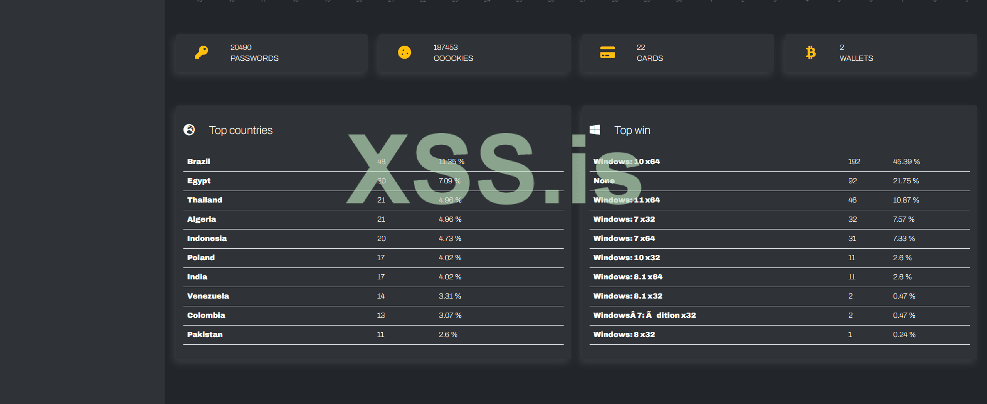Click Colombia's count of 13
Screen dimensions: 987x404
click(381, 315)
